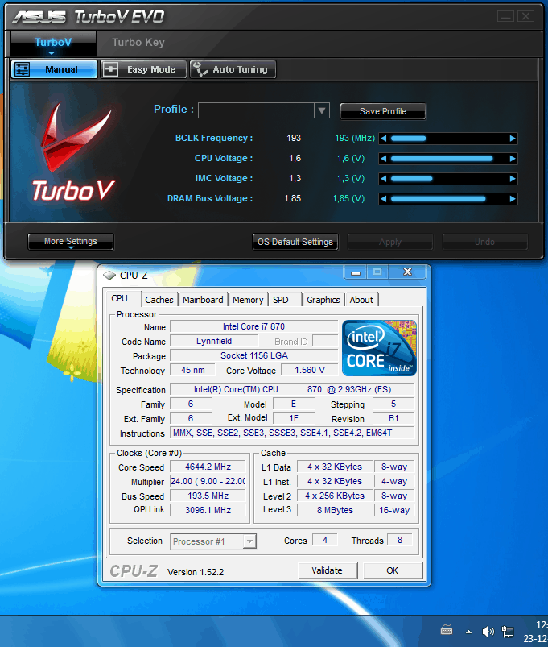
Task: Select the 'Intel Core i7 870' name value
Action: coord(253,326)
